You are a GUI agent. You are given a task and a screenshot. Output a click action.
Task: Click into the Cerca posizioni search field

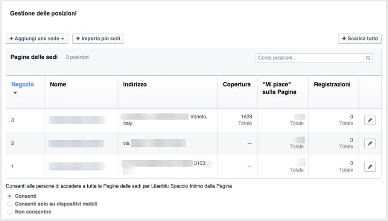click(x=309, y=58)
